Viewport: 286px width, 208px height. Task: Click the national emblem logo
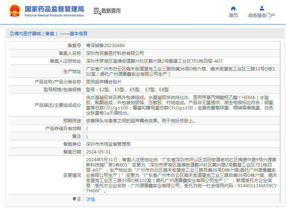pos(15,10)
